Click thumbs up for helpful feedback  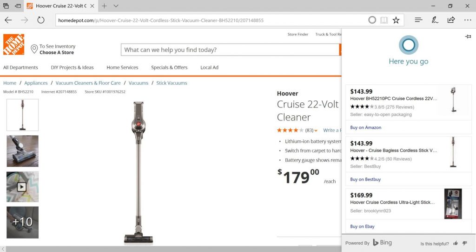point(456,243)
